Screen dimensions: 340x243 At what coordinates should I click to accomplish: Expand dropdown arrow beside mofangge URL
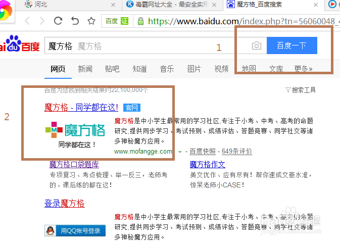(180, 152)
